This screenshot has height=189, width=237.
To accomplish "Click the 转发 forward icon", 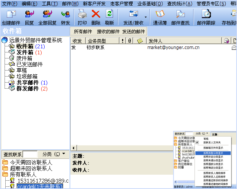I will tap(66, 14).
